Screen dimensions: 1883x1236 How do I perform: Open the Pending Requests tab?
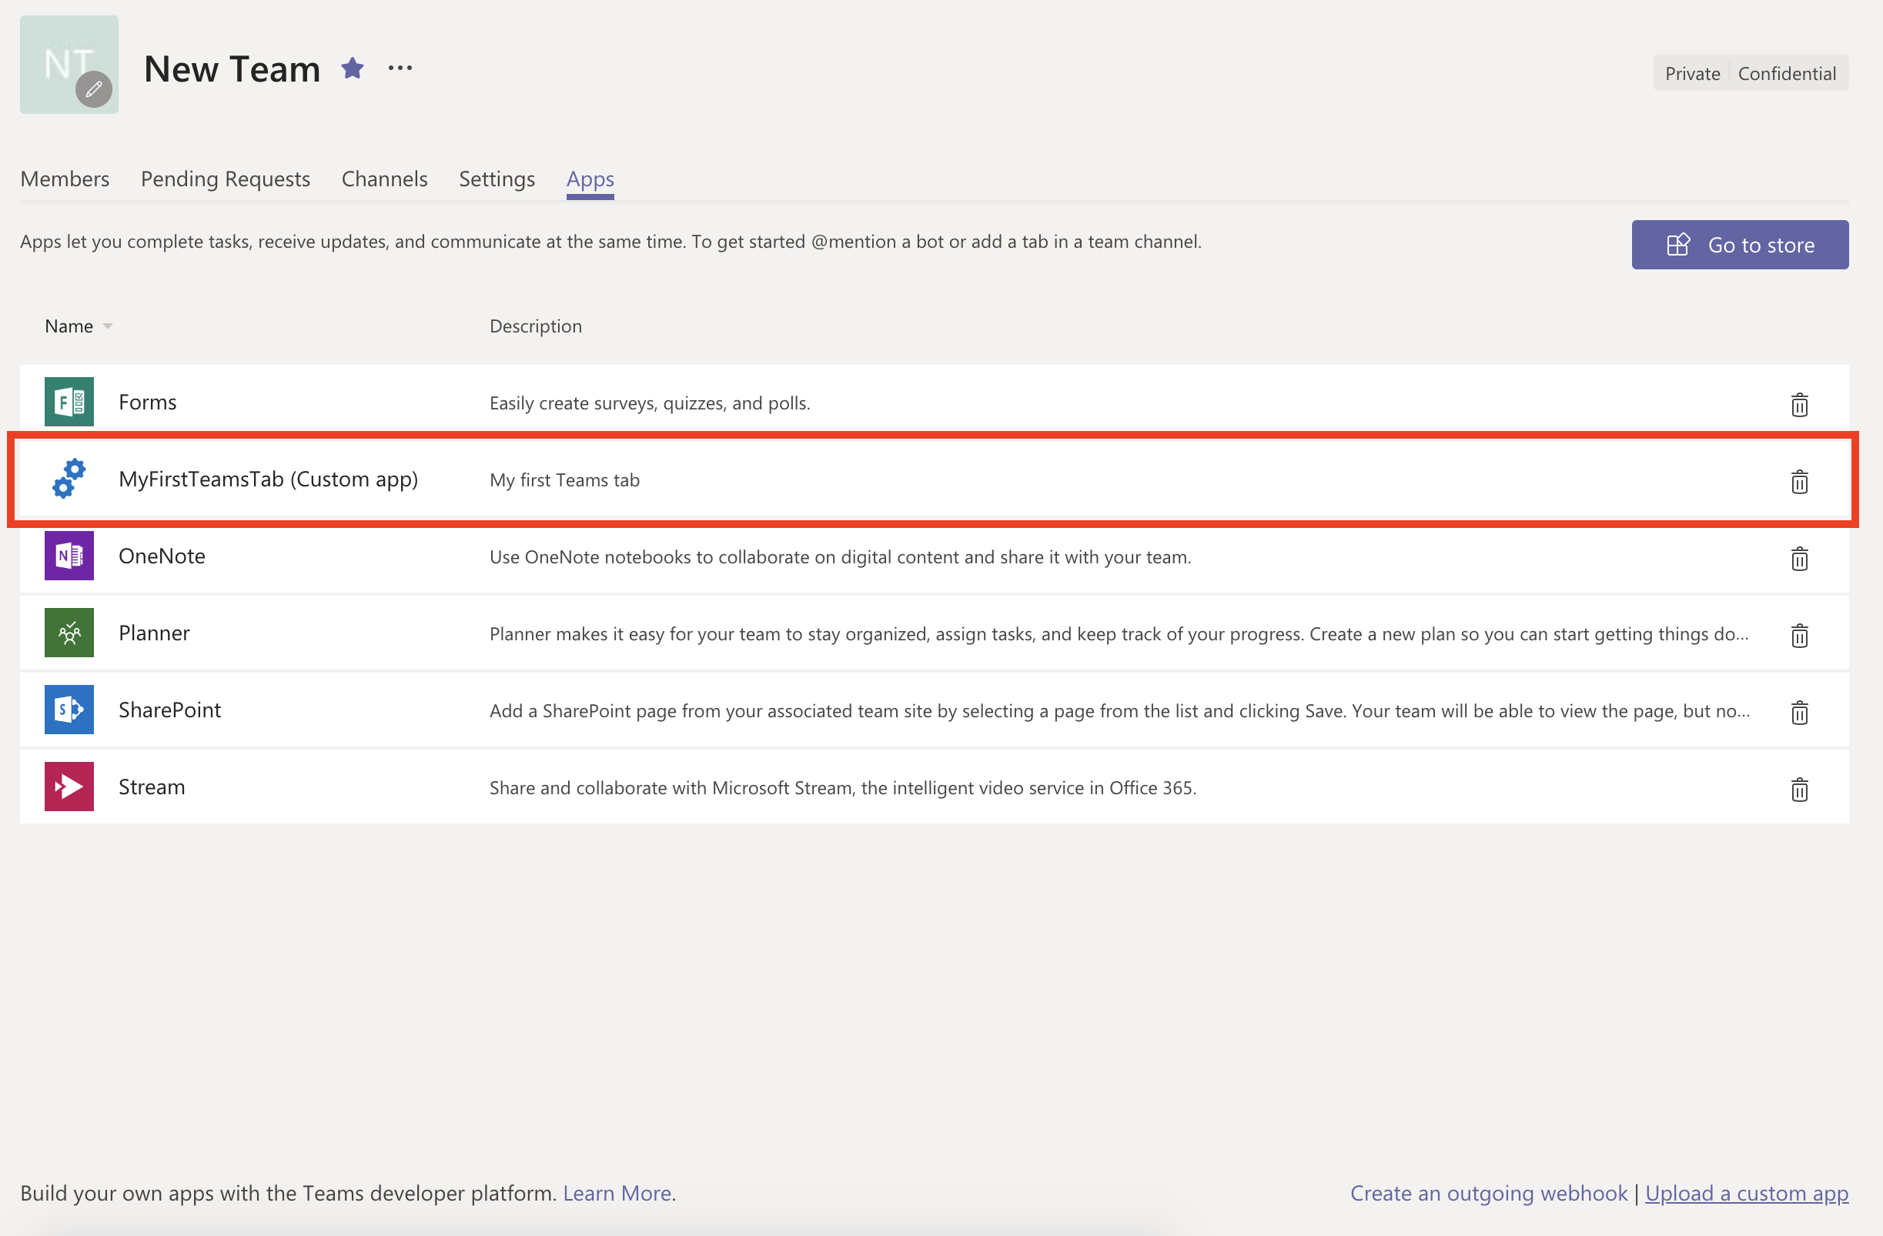pyautogui.click(x=225, y=179)
